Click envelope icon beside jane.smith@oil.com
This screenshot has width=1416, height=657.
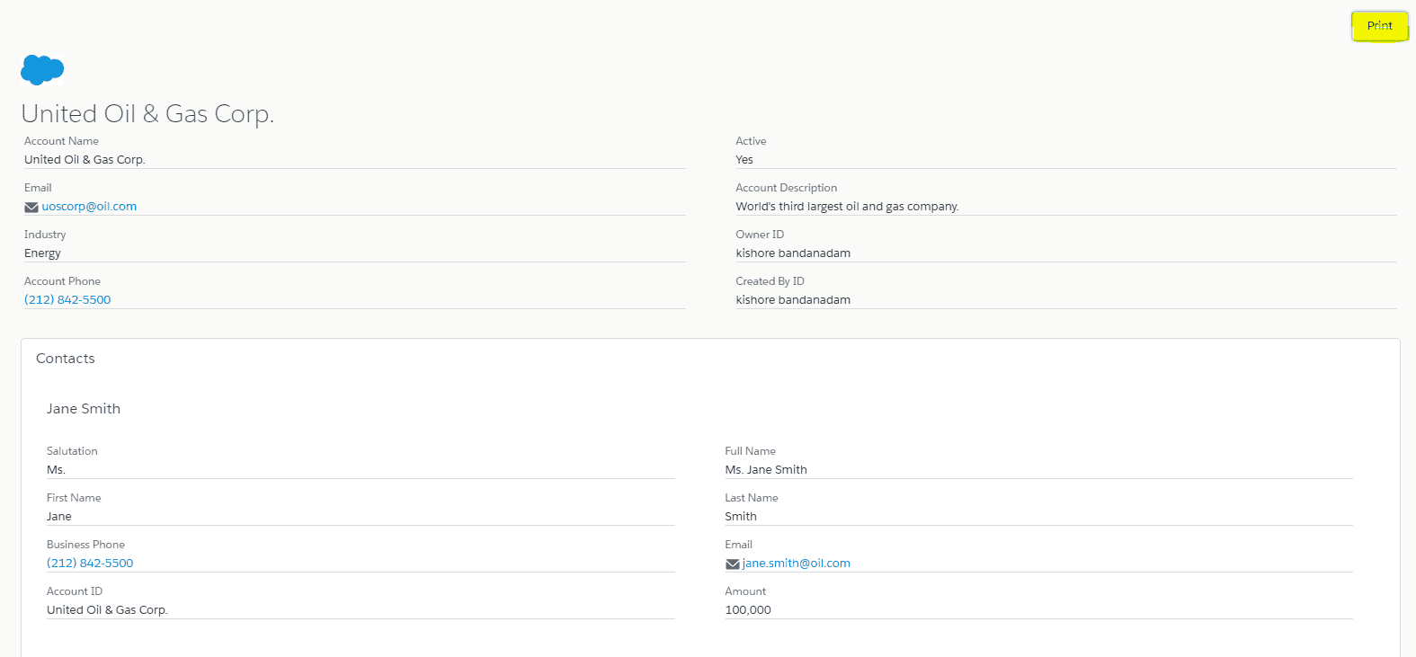pos(732,564)
